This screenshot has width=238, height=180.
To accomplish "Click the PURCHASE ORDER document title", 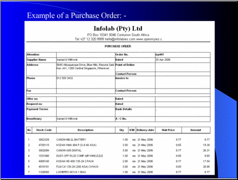I will click(118, 46).
